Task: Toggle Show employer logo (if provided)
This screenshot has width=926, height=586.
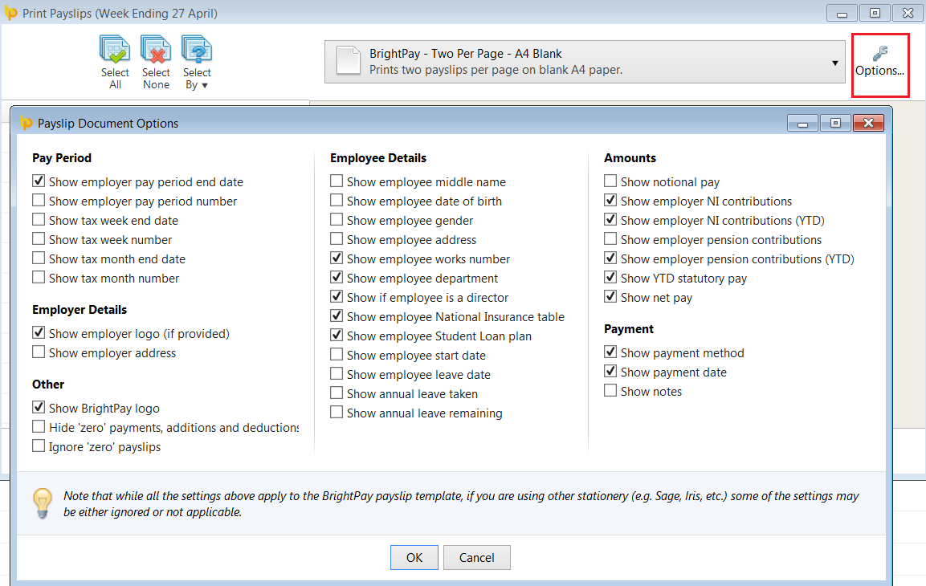Action: [39, 333]
